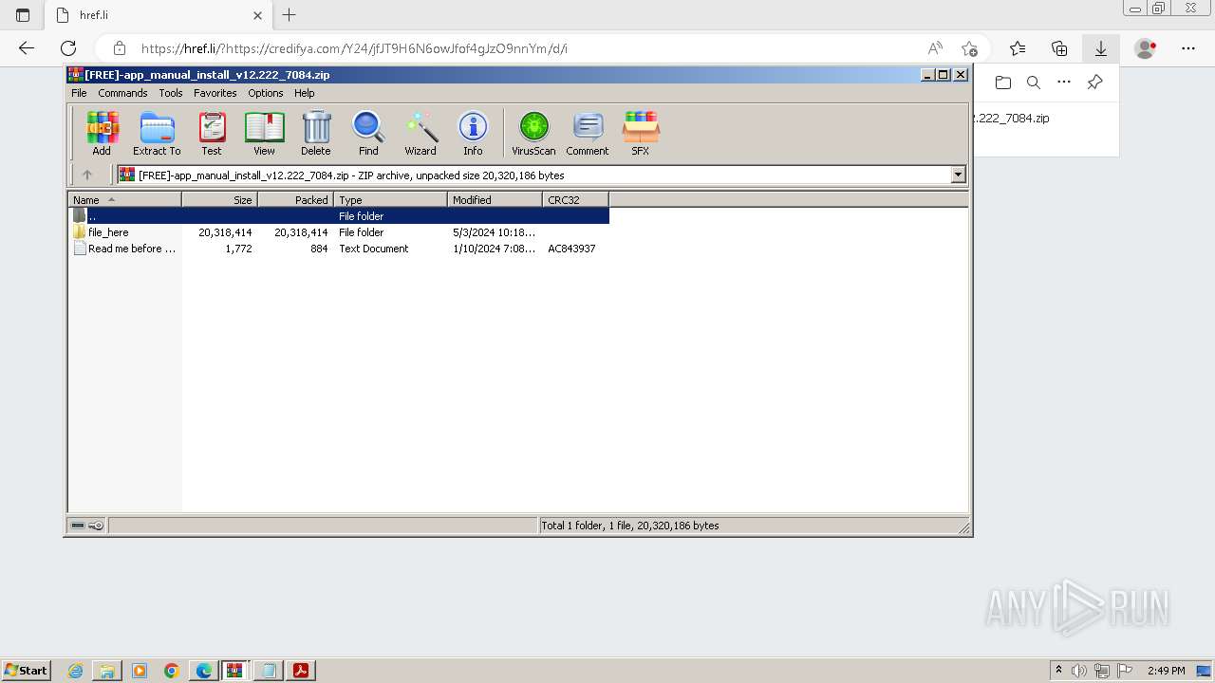1215x683 pixels.
Task: Click the downloaded zip file name in panel
Action: (x=1012, y=119)
